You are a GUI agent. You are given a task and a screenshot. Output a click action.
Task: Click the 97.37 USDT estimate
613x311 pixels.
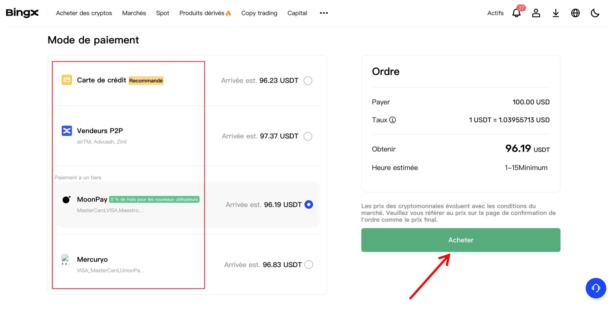pyautogui.click(x=279, y=136)
